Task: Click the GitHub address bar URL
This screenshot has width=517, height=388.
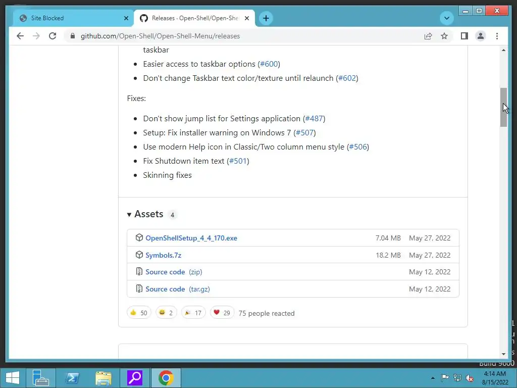Action: tap(160, 36)
